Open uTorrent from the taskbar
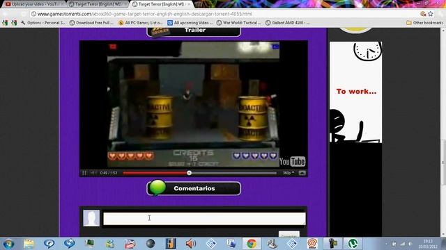This screenshot has height=250, width=446. click(353, 244)
